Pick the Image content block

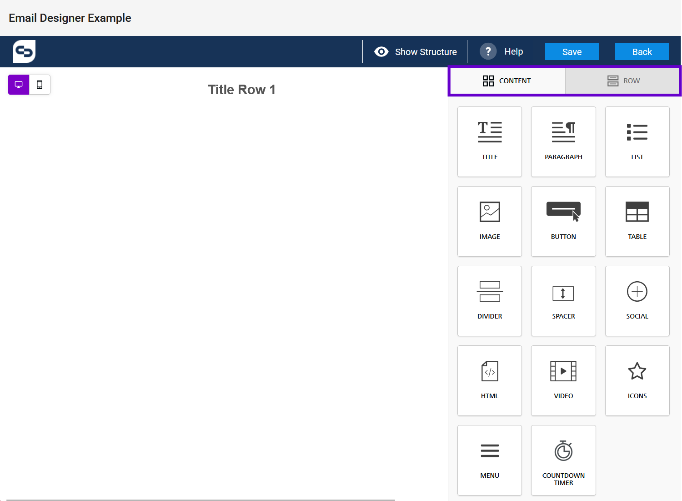click(490, 221)
